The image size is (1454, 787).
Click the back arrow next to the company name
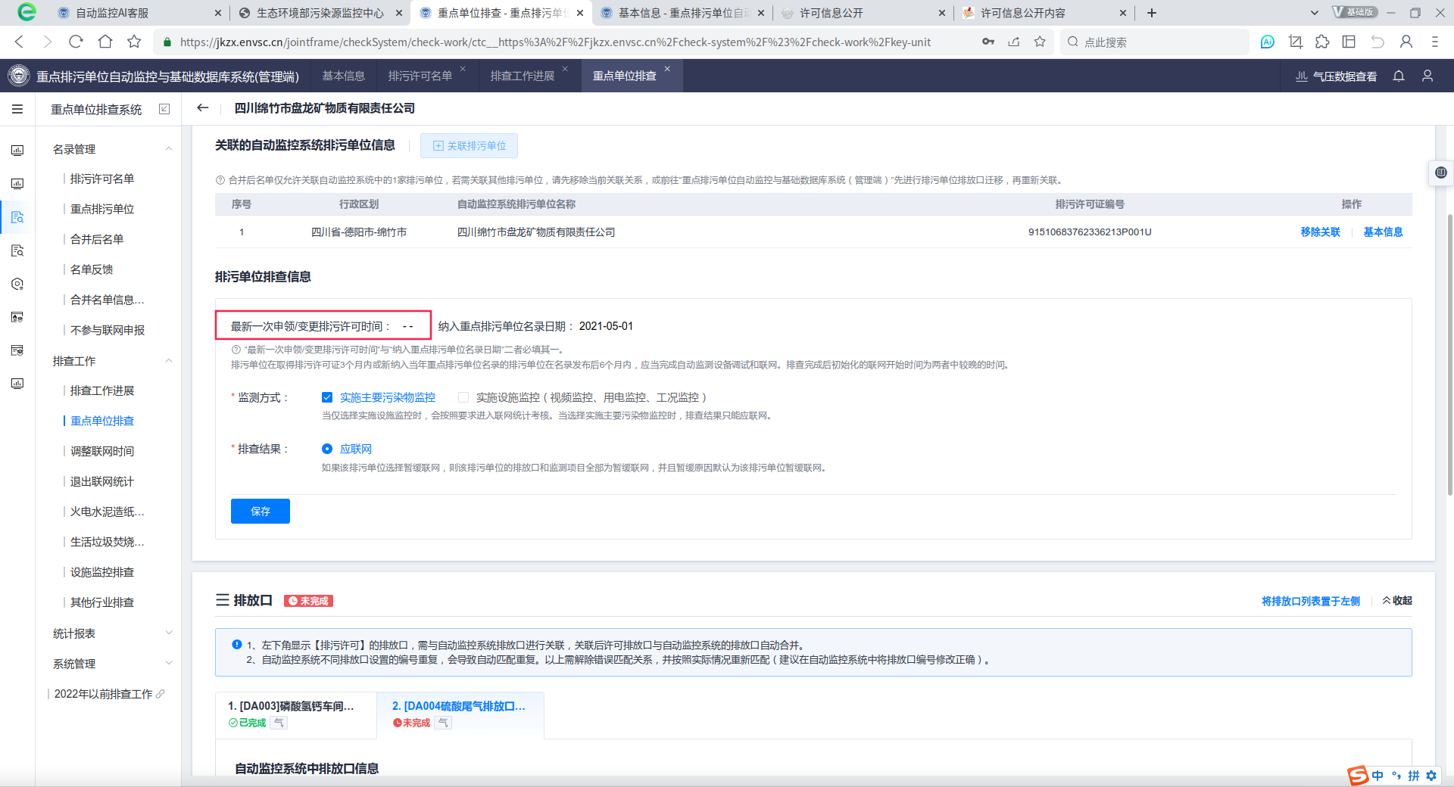(202, 107)
